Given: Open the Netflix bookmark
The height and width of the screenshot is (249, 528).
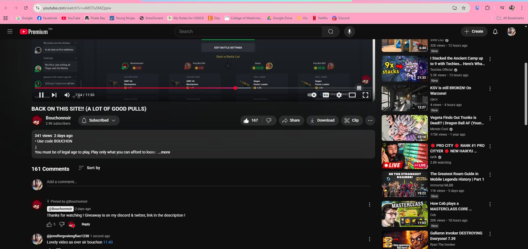Looking at the screenshot, I should coord(320,18).
